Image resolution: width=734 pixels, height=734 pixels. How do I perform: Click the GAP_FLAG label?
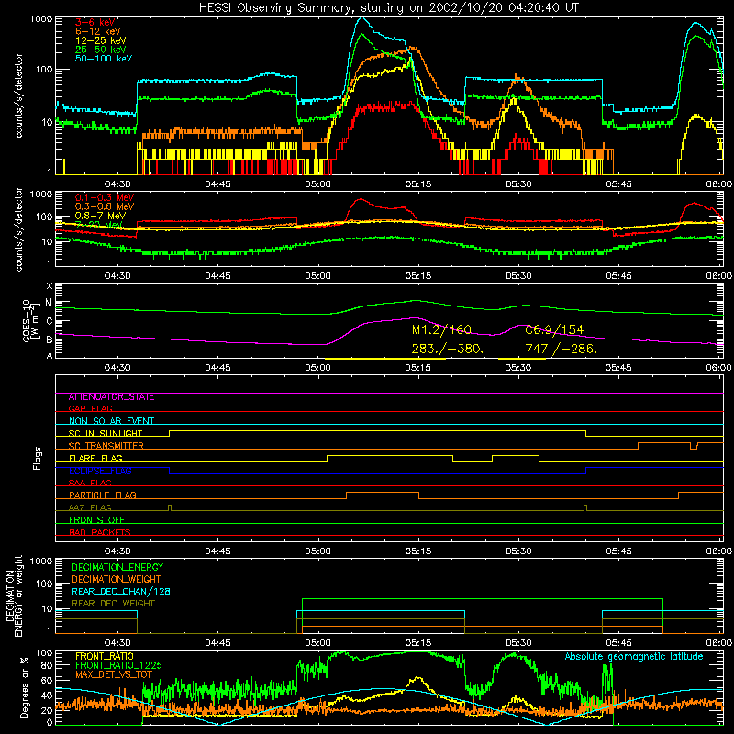(x=90, y=408)
